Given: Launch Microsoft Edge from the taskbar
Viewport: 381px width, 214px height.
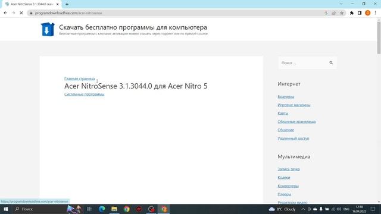Looking at the screenshot, I should pyautogui.click(x=102, y=209).
